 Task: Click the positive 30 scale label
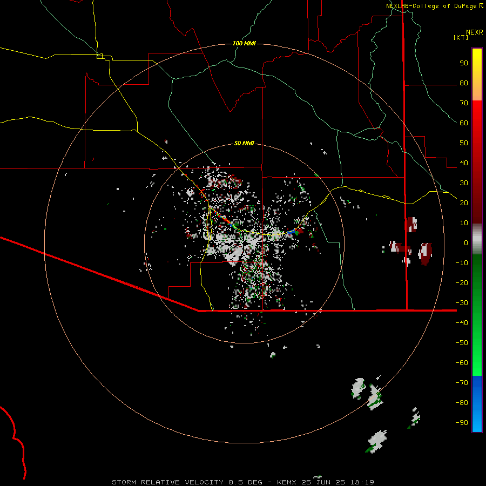464,183
